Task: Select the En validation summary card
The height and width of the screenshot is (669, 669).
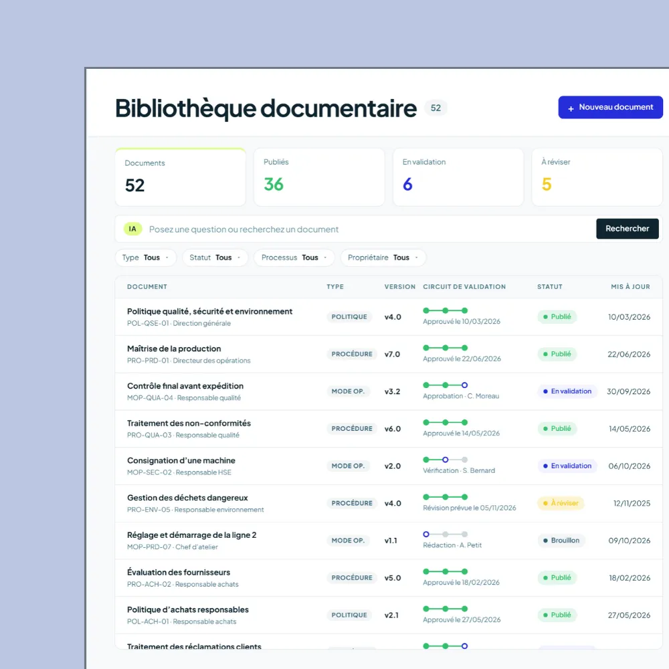Action: click(458, 177)
